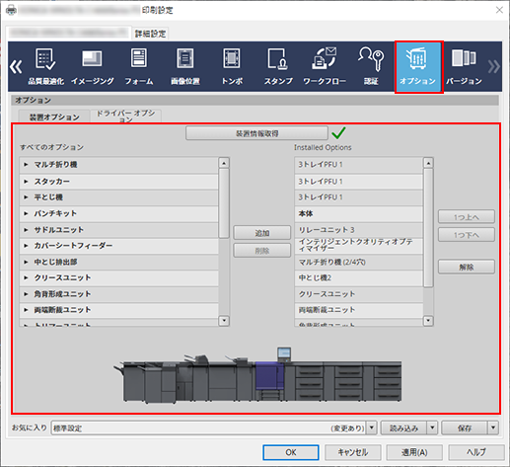Open the お気に入り favorites dropdown arrow

372,428
